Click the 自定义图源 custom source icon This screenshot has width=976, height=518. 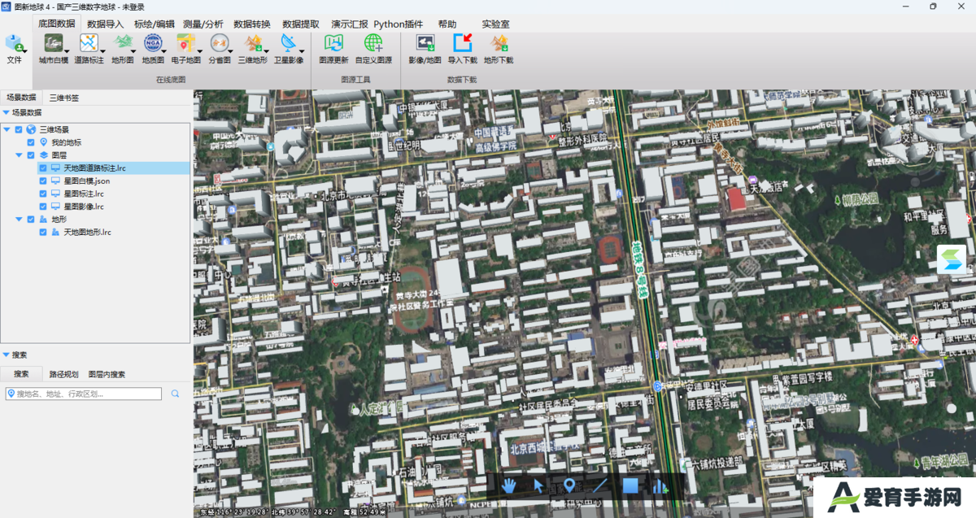(373, 43)
